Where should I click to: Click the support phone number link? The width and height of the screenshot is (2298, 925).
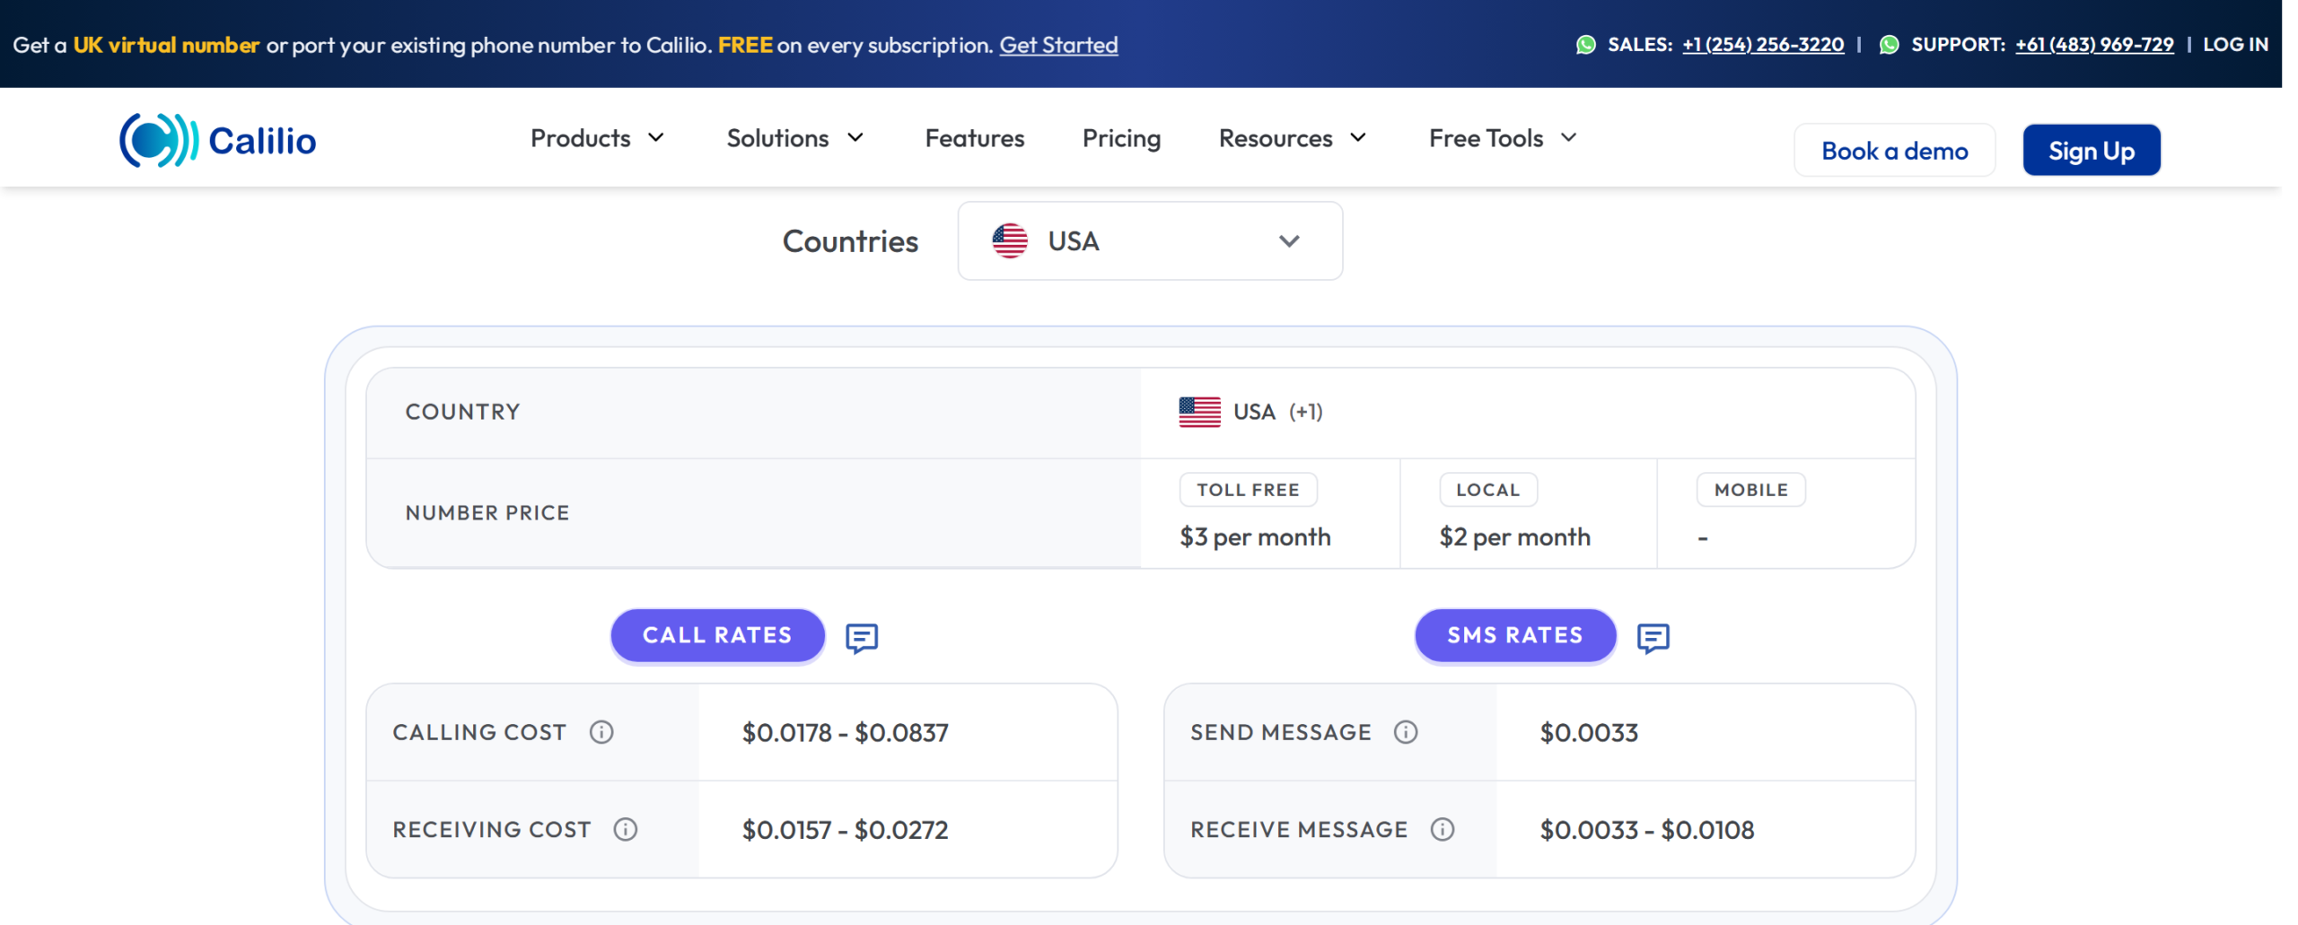tap(2093, 45)
